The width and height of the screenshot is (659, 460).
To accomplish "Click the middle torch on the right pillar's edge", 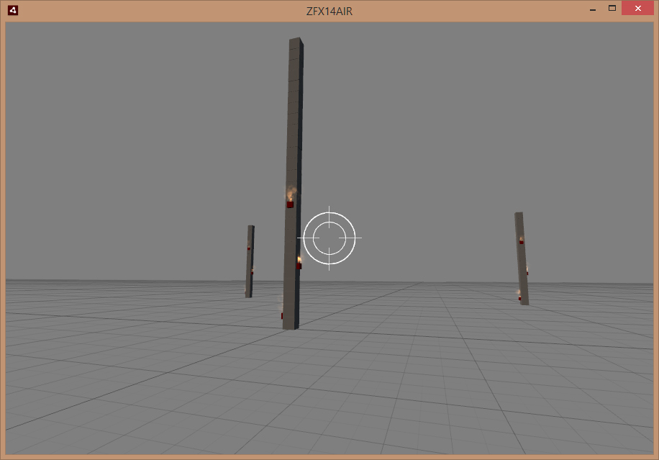I will click(527, 272).
